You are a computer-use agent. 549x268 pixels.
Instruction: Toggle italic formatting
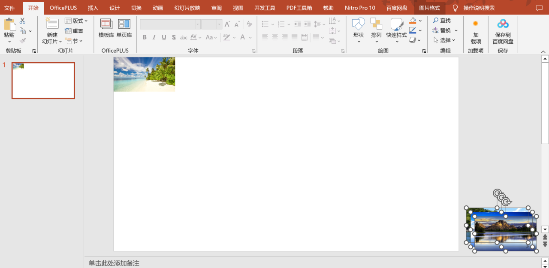[154, 37]
